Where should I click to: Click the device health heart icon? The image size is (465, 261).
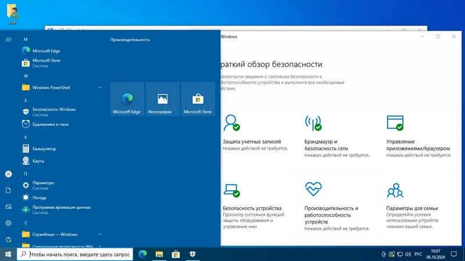point(313,189)
